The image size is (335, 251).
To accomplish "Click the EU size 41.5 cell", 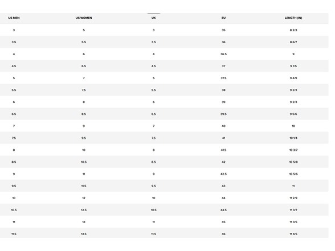I will point(223,150).
